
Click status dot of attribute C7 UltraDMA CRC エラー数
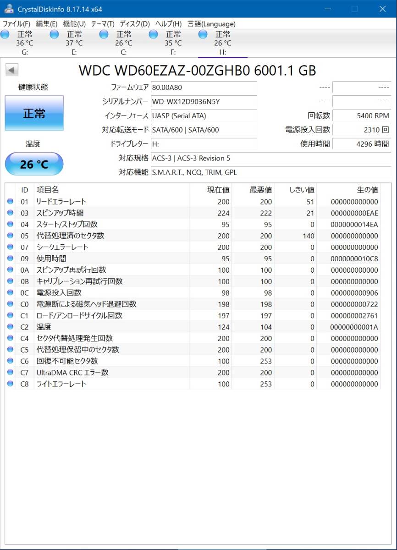10,373
